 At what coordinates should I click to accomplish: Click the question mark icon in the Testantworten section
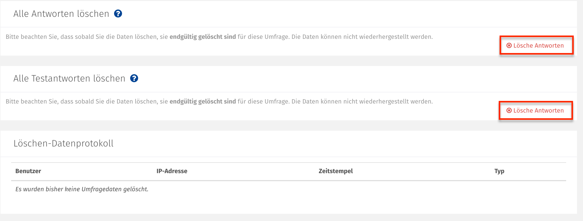(x=135, y=78)
